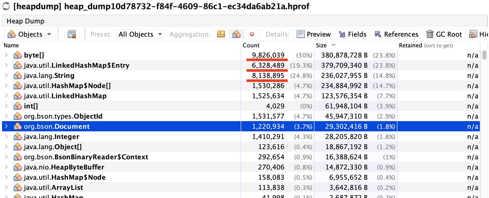Switch to the Heap Dump tab
This screenshot has width=489, height=198.
pyautogui.click(x=25, y=21)
